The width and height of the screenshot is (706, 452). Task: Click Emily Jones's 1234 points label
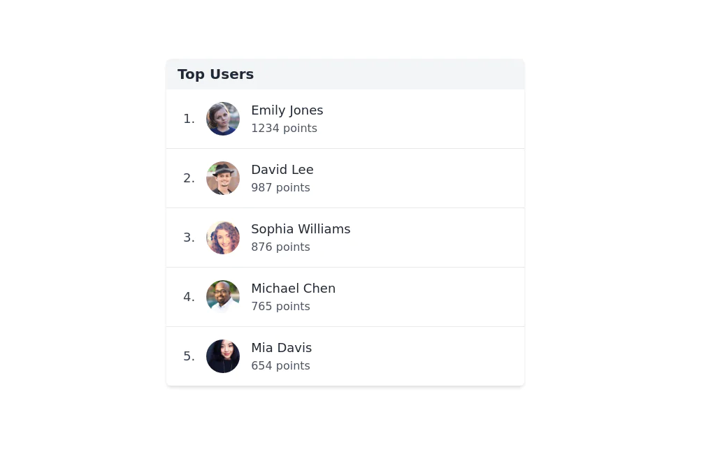click(284, 128)
